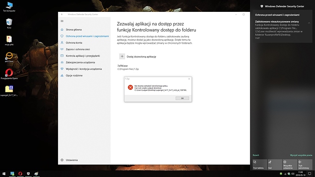The width and height of the screenshot is (315, 177).
Task: Open the hamburger navigation menu icon
Action: click(62, 21)
